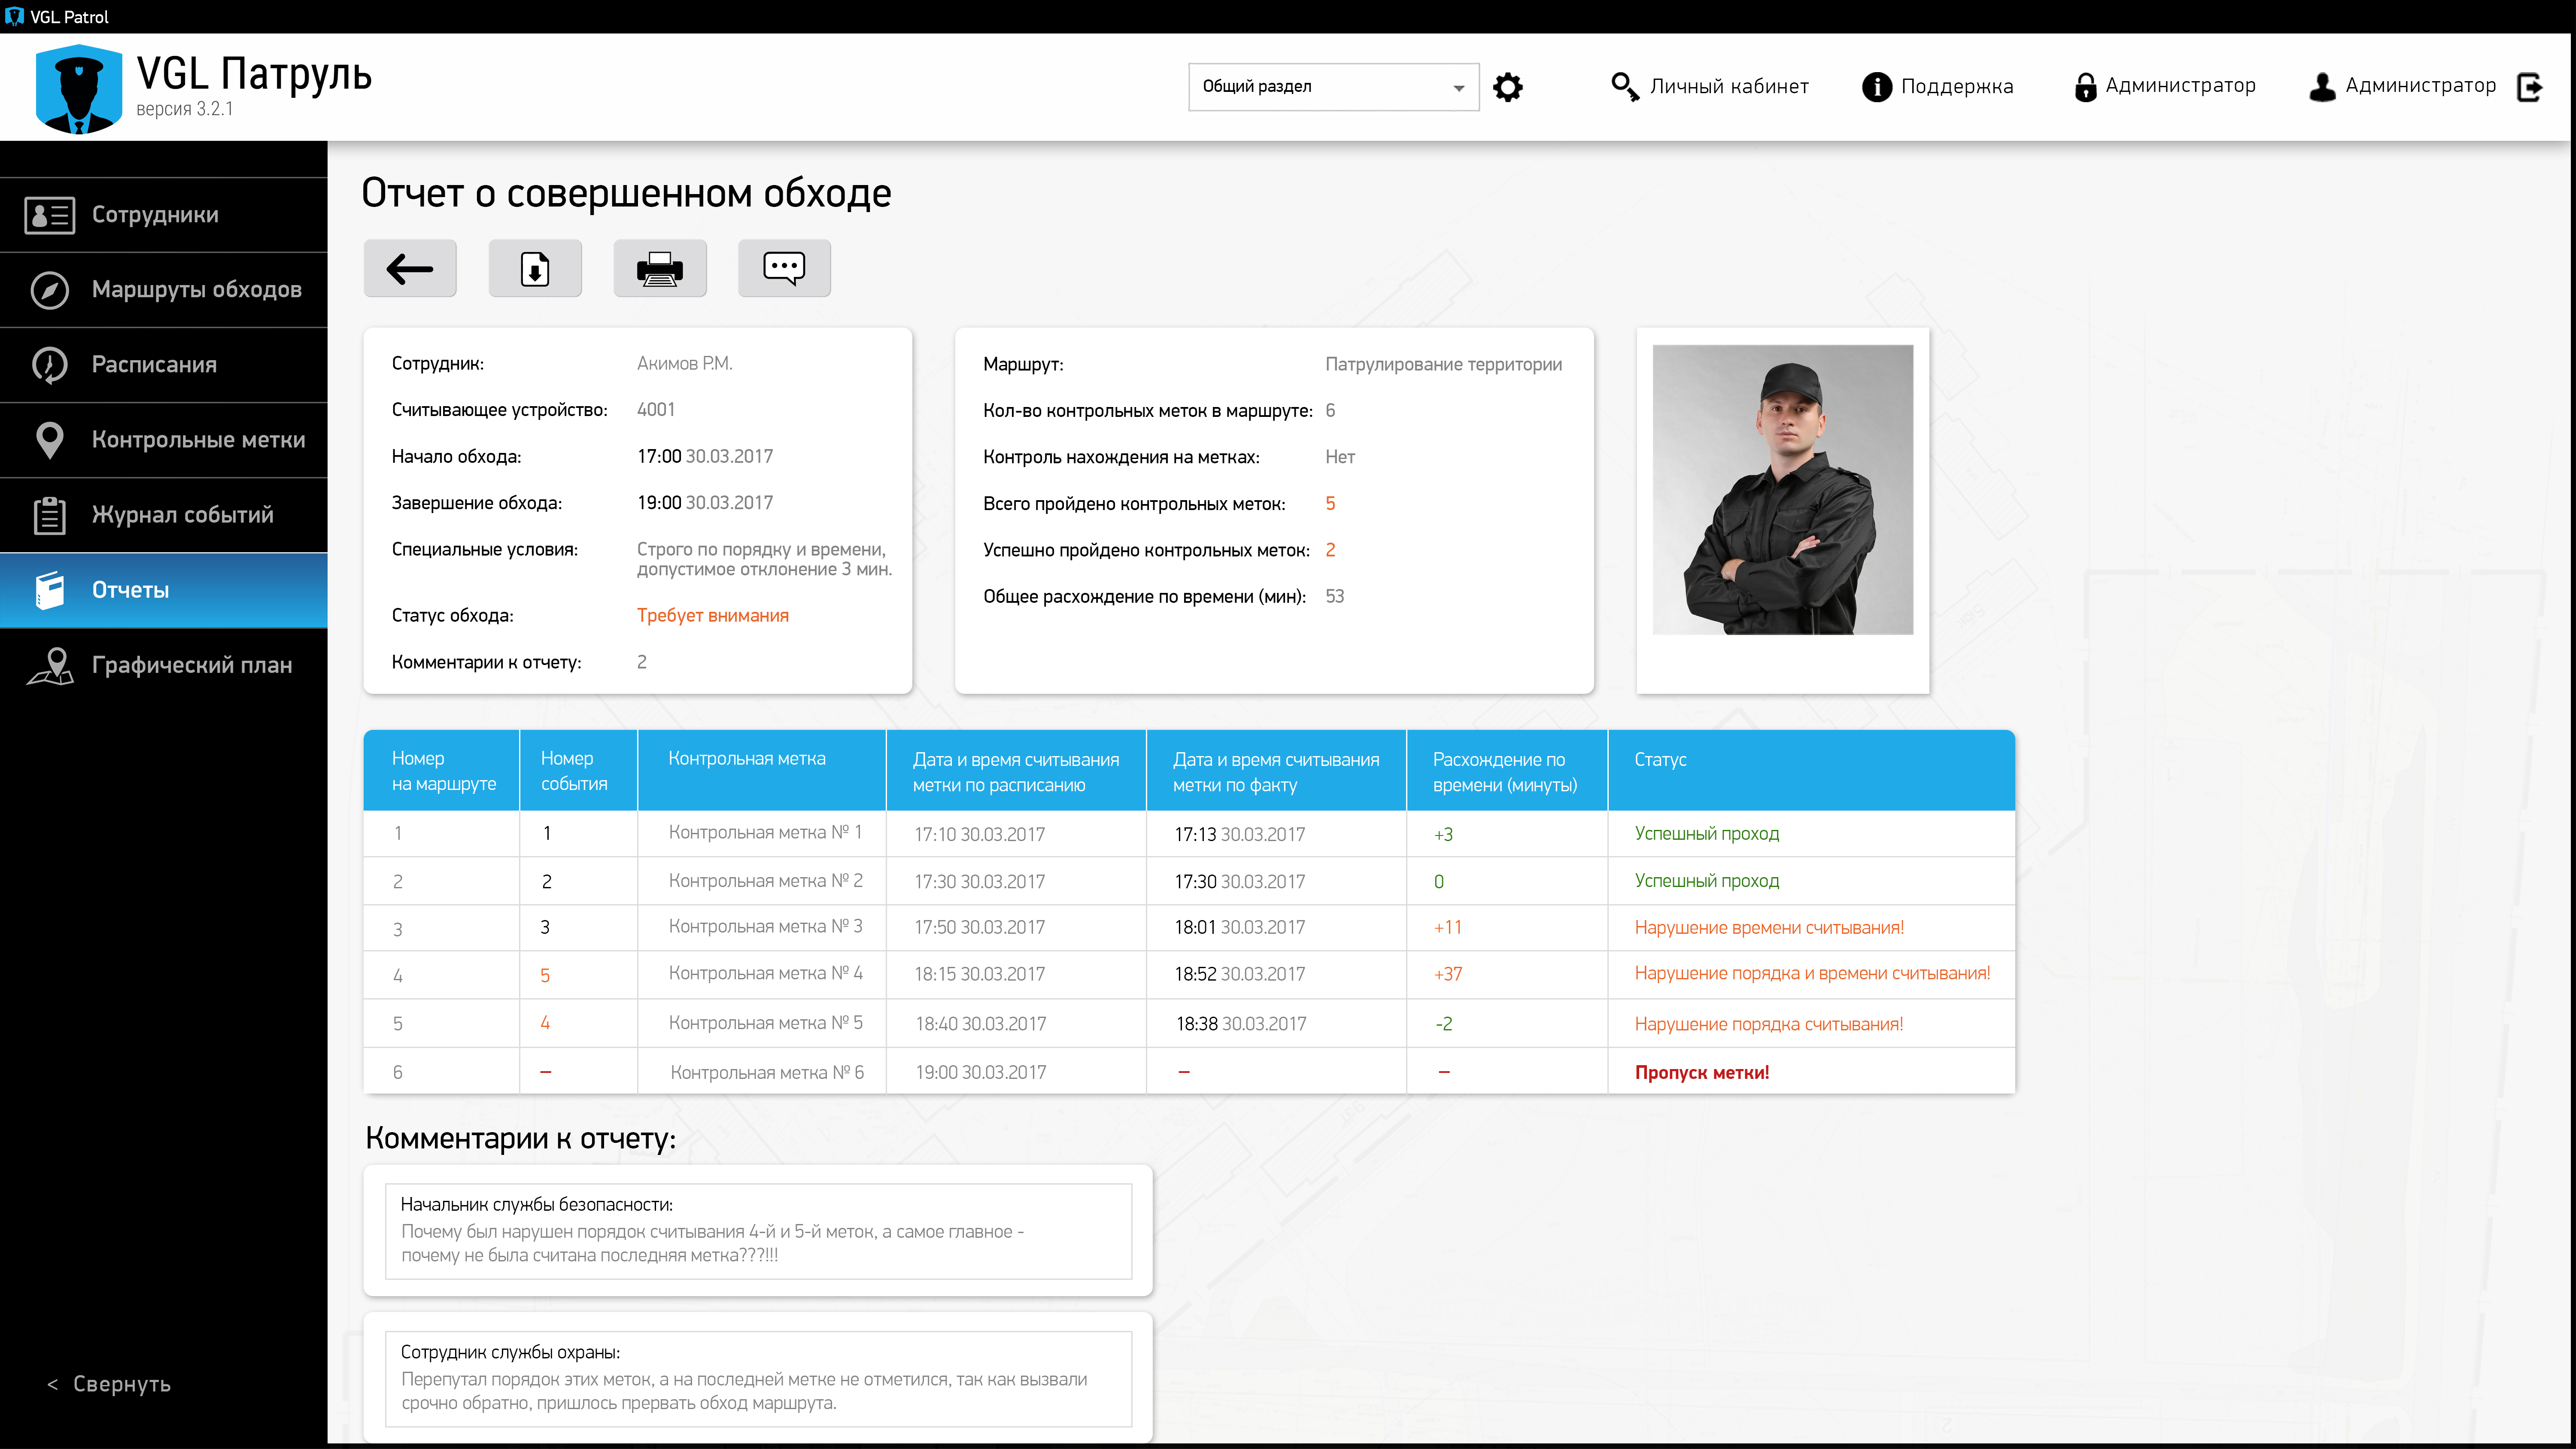
Task: Click the back arrow button
Action: pos(409,268)
